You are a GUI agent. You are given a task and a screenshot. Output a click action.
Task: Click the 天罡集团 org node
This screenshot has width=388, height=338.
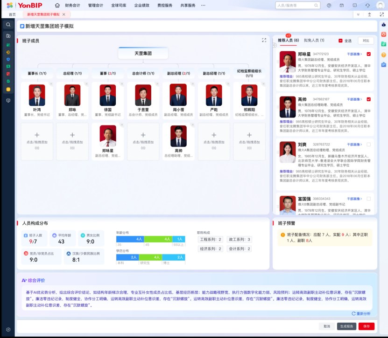[143, 53]
